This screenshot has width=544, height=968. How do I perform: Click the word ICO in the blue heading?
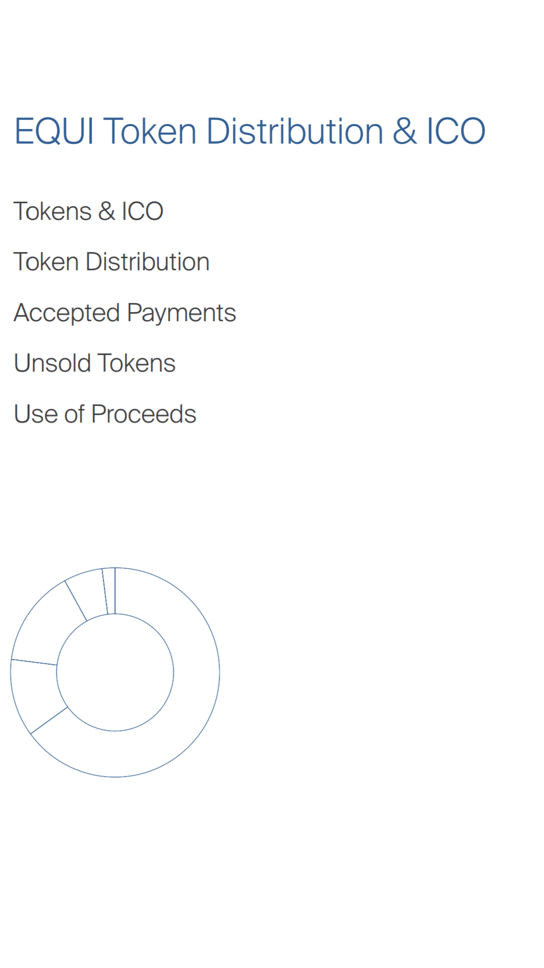tap(456, 132)
